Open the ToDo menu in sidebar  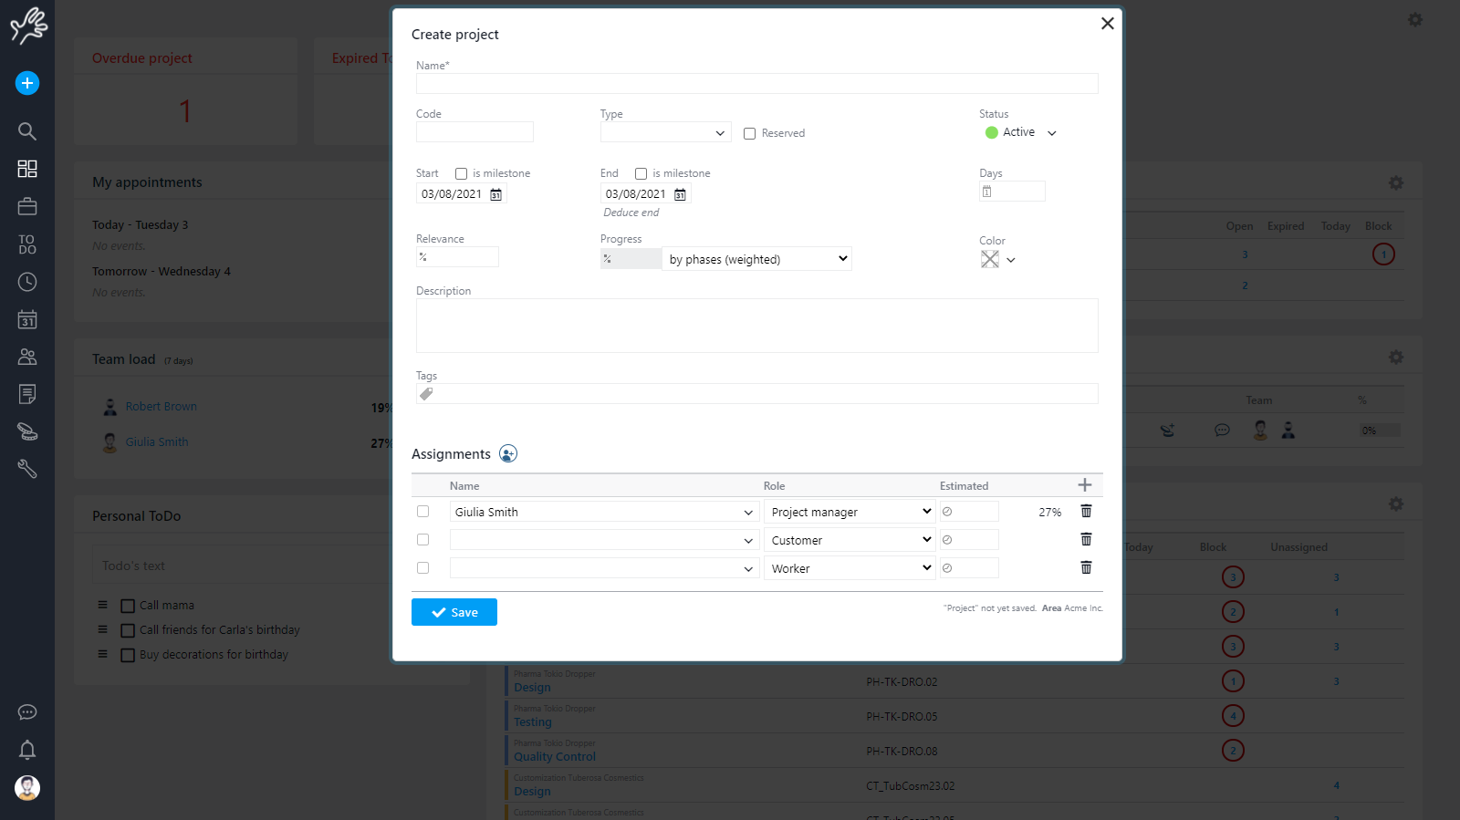coord(27,244)
